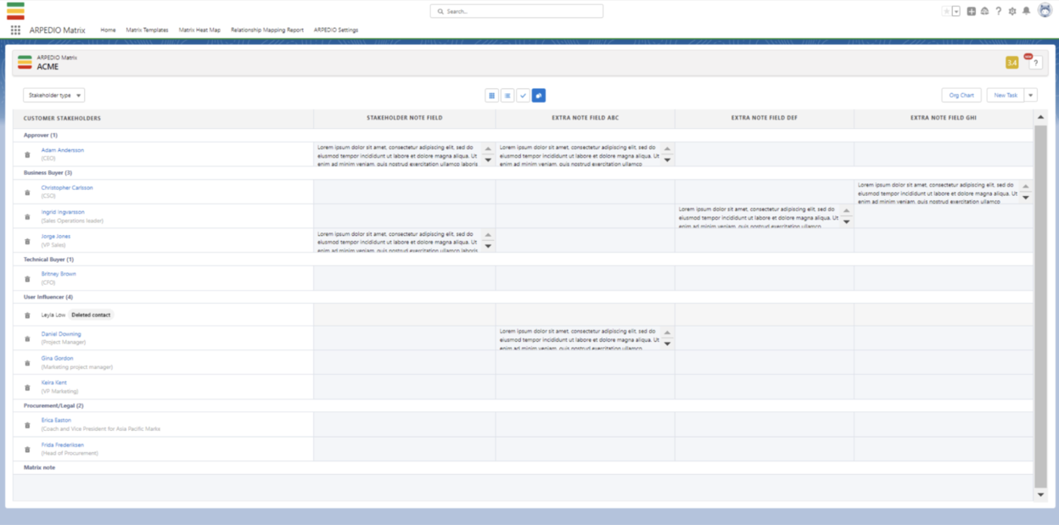1059x525 pixels.
Task: Go to the Home tab
Action: 108,30
